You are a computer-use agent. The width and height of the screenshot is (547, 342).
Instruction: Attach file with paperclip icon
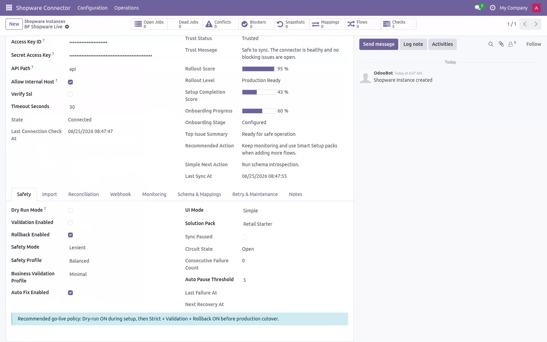coord(501,44)
